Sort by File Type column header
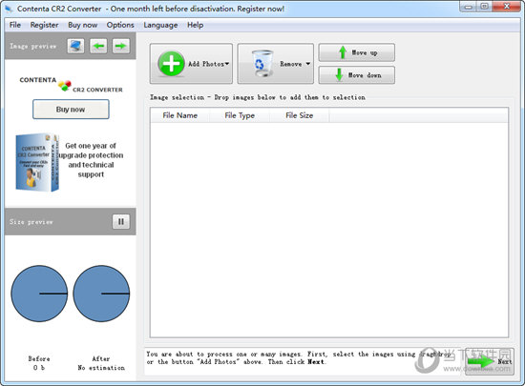 click(x=240, y=115)
